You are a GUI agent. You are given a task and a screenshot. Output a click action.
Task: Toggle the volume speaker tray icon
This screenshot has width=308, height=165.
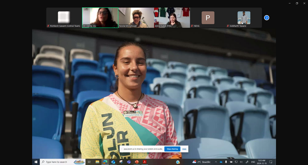point(241,162)
